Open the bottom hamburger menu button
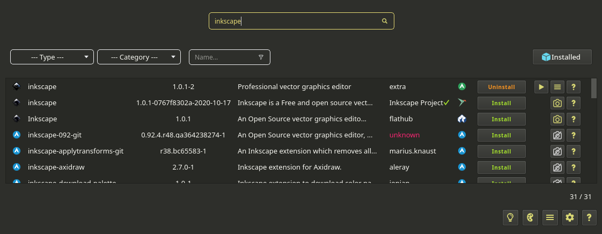602x234 pixels. (x=550, y=217)
